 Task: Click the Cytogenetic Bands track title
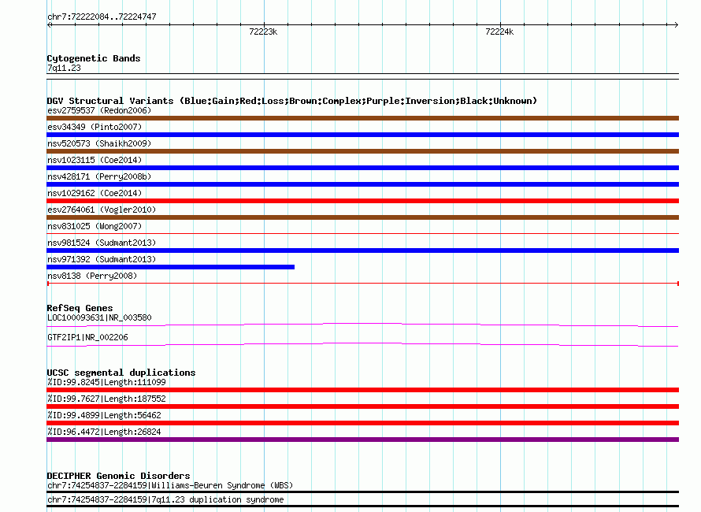coord(94,58)
